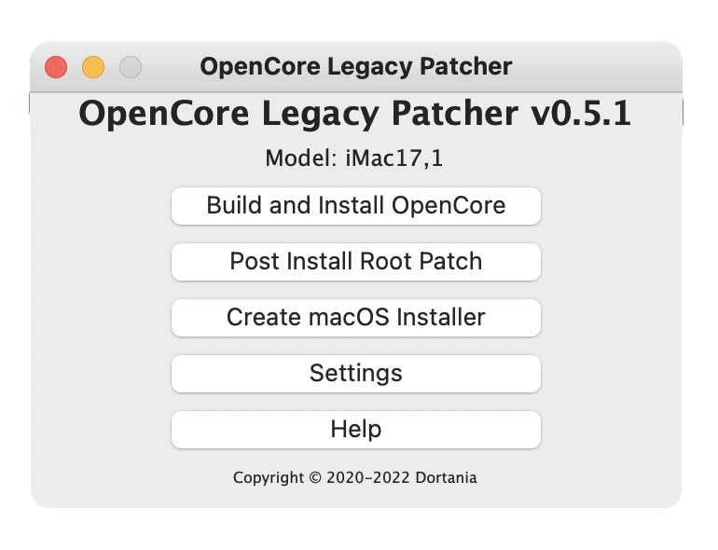Open the Settings menu button
Viewport: 718px width, 550px height.
pyautogui.click(x=356, y=373)
